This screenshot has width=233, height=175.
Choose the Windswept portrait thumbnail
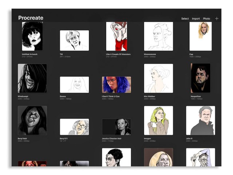click(x=32, y=78)
